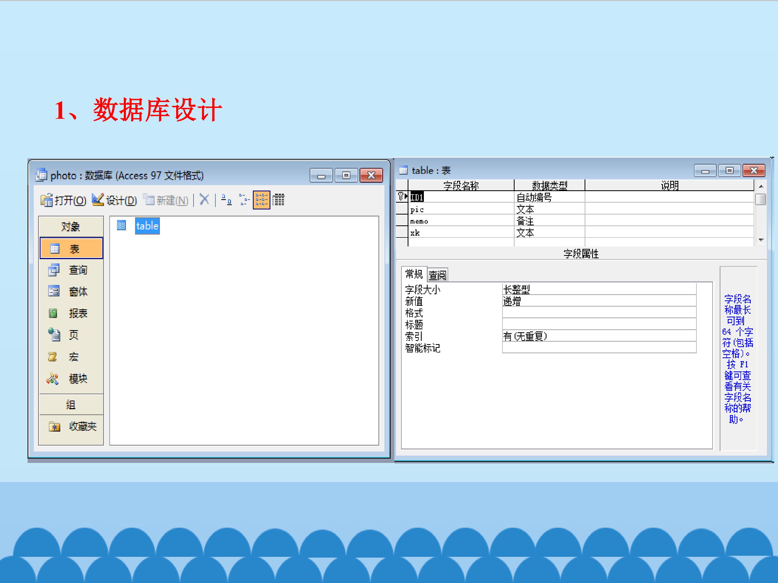Select the 表 tables object
Viewport: 778px width, 583px height.
(x=71, y=249)
